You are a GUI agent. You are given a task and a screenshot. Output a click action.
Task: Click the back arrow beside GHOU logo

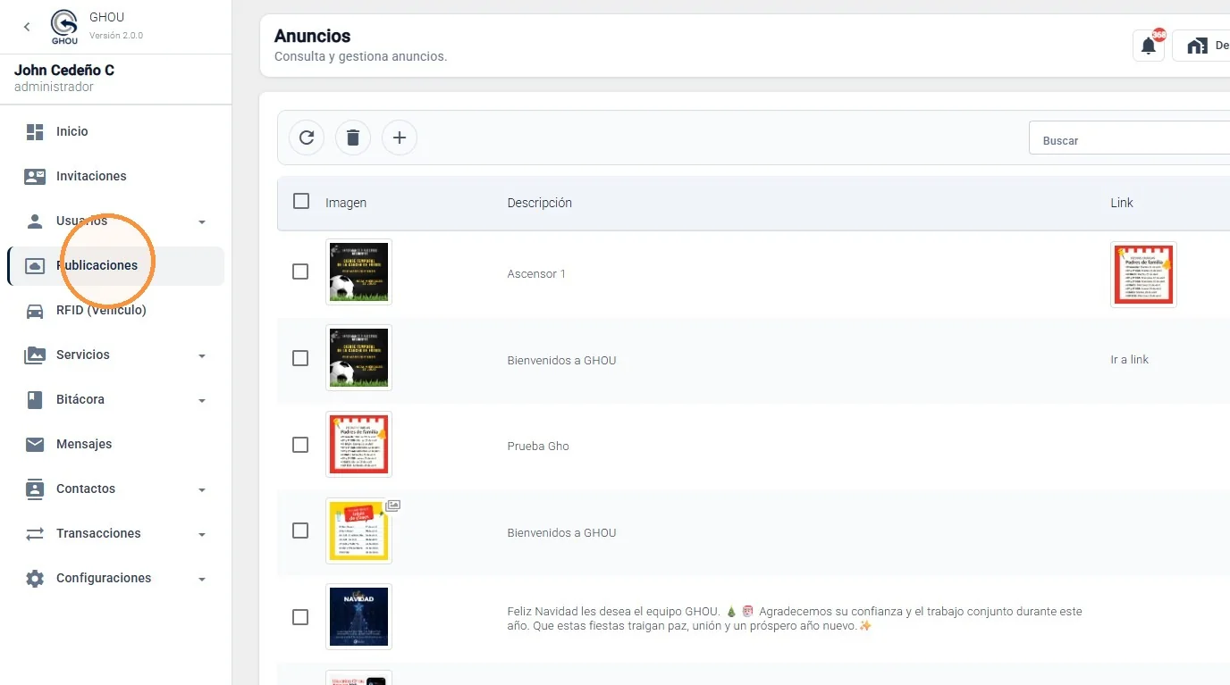27,27
